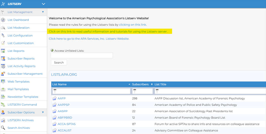
Task: Click the List Name filter funnel icon
Action: pyautogui.click(x=55, y=91)
